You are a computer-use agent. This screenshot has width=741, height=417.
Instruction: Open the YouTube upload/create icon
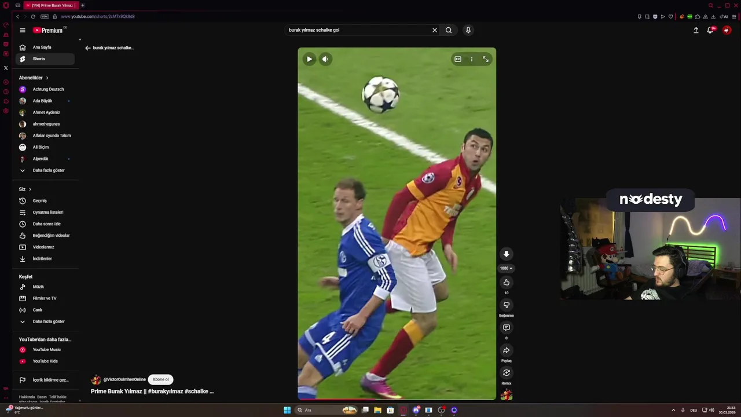tap(696, 30)
